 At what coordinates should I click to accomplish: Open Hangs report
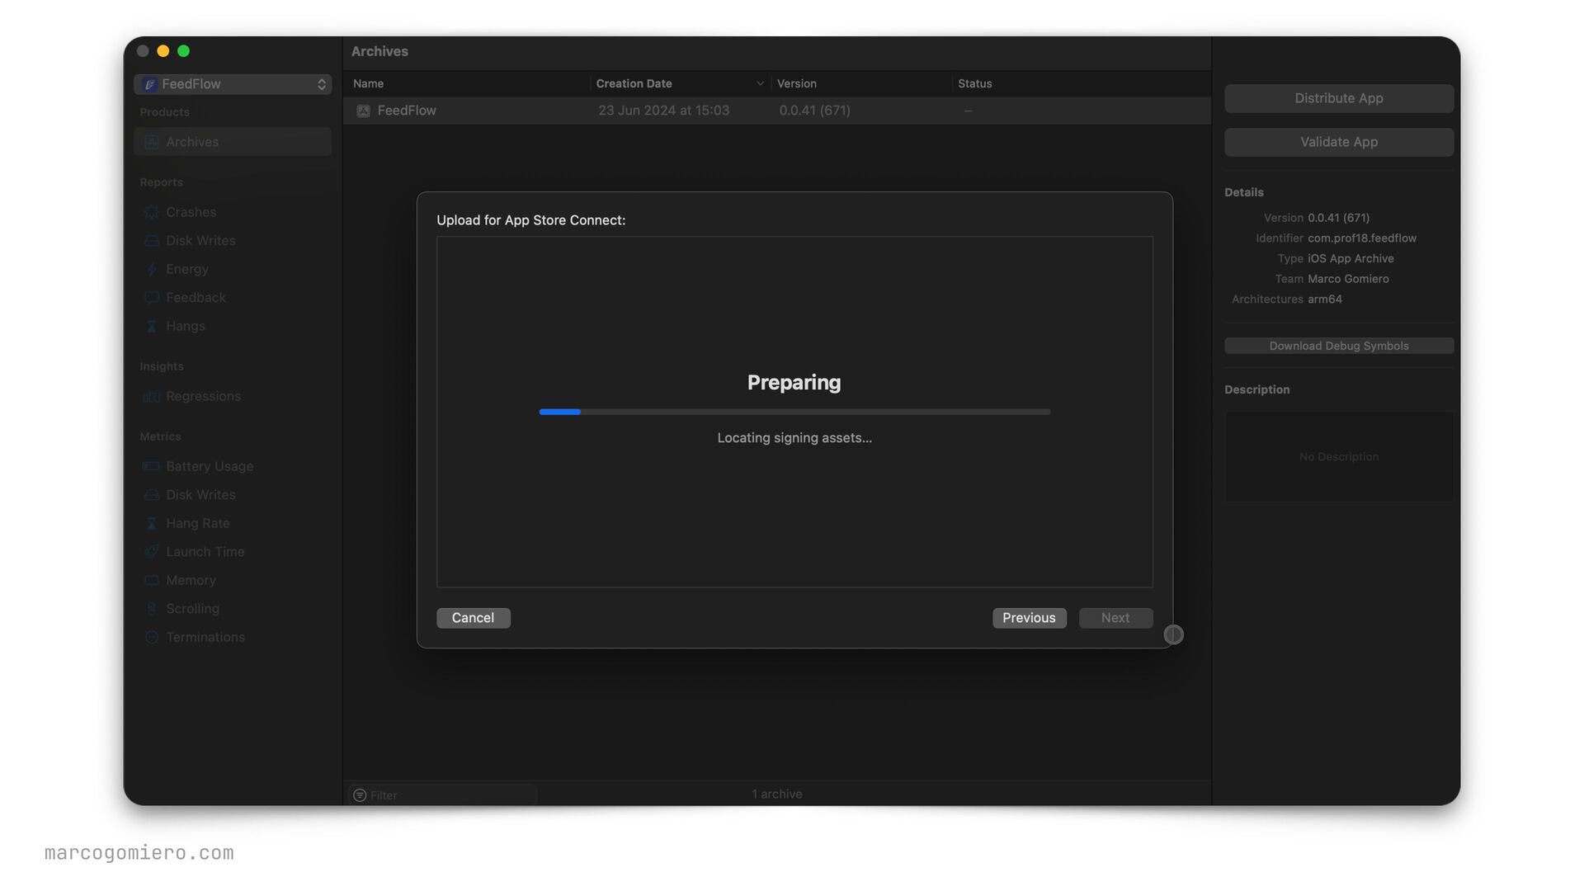186,326
